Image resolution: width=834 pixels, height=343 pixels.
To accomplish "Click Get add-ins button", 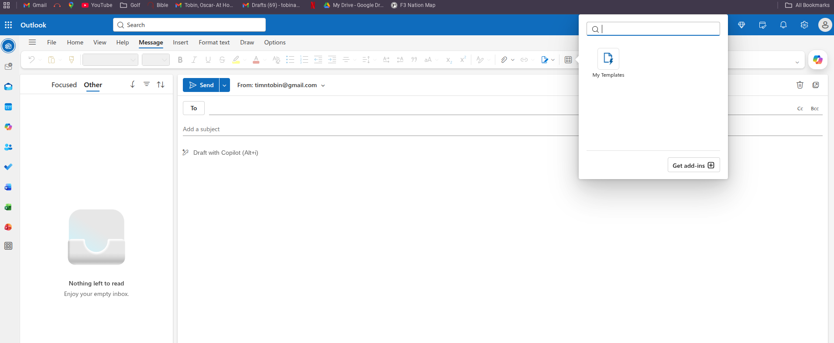I will [x=693, y=165].
